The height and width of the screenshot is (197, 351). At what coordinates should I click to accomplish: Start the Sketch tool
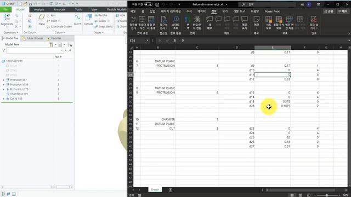pyautogui.click(x=77, y=20)
